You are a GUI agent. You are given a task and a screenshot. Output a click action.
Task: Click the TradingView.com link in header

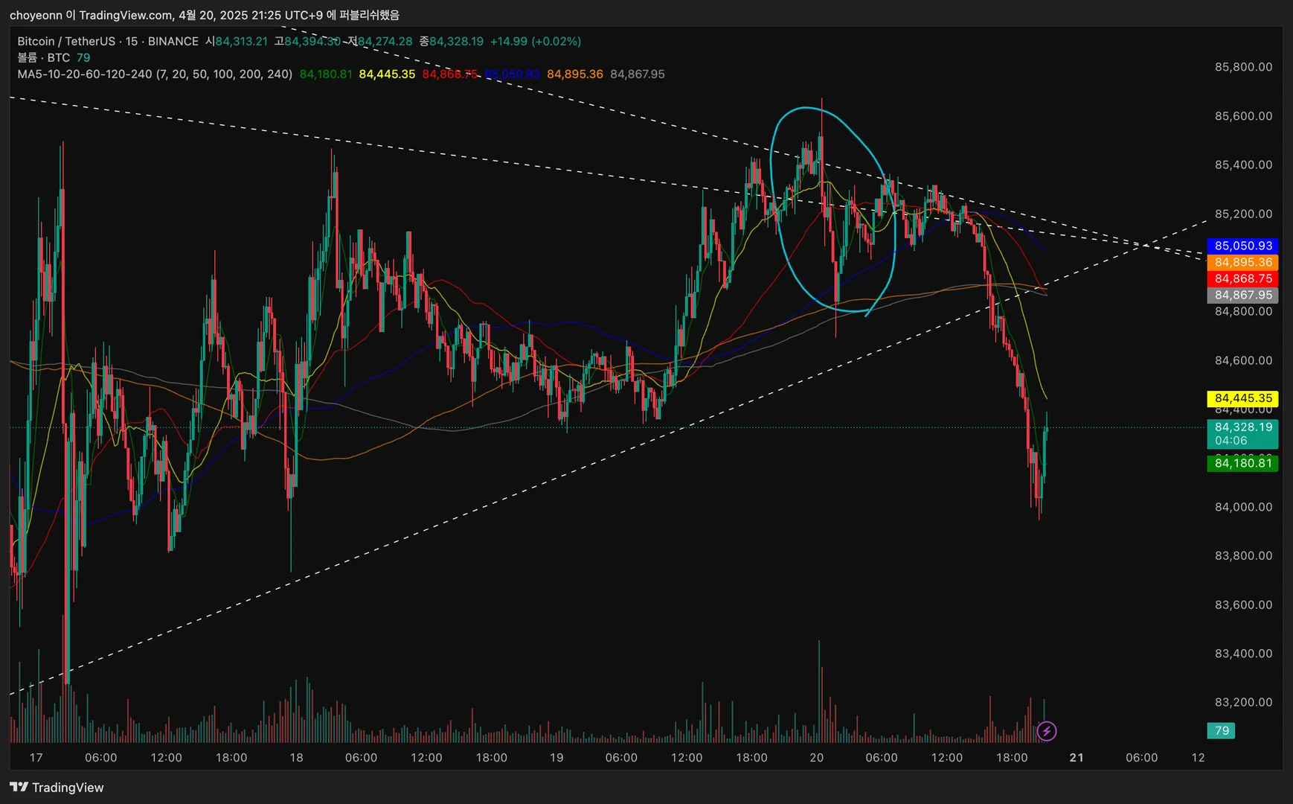pyautogui.click(x=126, y=15)
